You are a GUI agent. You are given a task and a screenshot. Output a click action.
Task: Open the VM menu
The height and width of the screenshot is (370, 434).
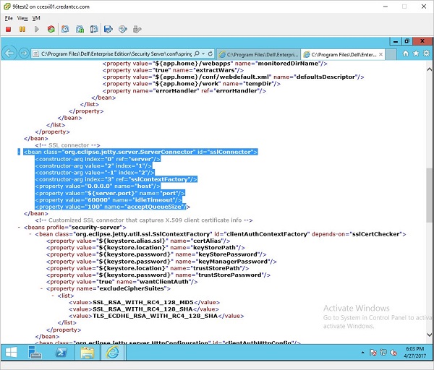(36, 17)
